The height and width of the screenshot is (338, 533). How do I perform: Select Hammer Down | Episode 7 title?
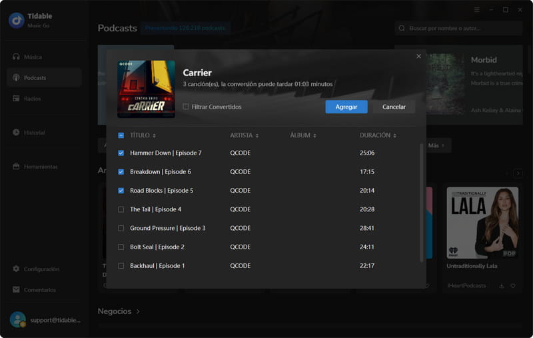tap(165, 153)
